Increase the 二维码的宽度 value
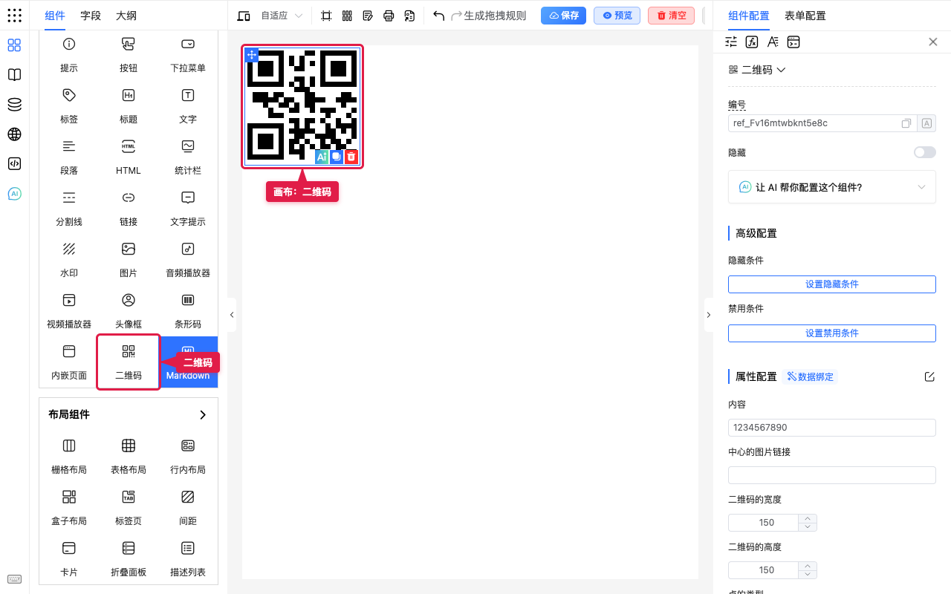Screen dimensions: 951x594 coord(808,518)
